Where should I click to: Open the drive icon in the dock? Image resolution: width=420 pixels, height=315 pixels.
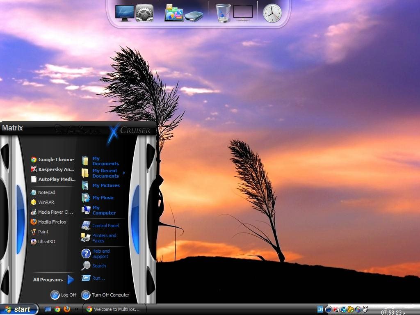(x=194, y=16)
